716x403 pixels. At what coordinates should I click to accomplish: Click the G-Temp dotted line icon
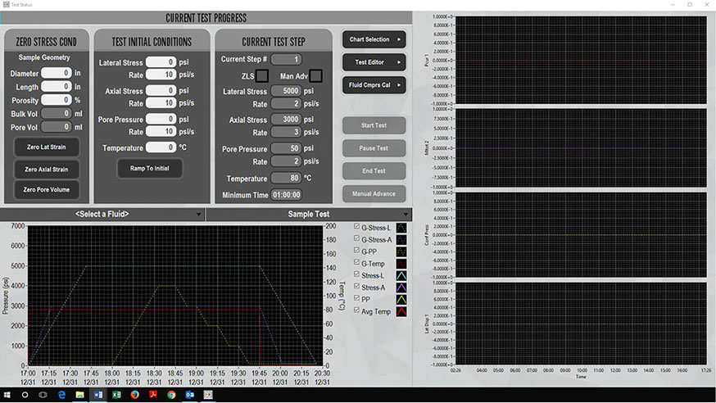pyautogui.click(x=401, y=264)
